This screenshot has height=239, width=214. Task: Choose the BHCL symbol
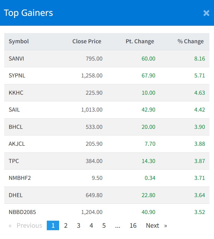tap(16, 127)
